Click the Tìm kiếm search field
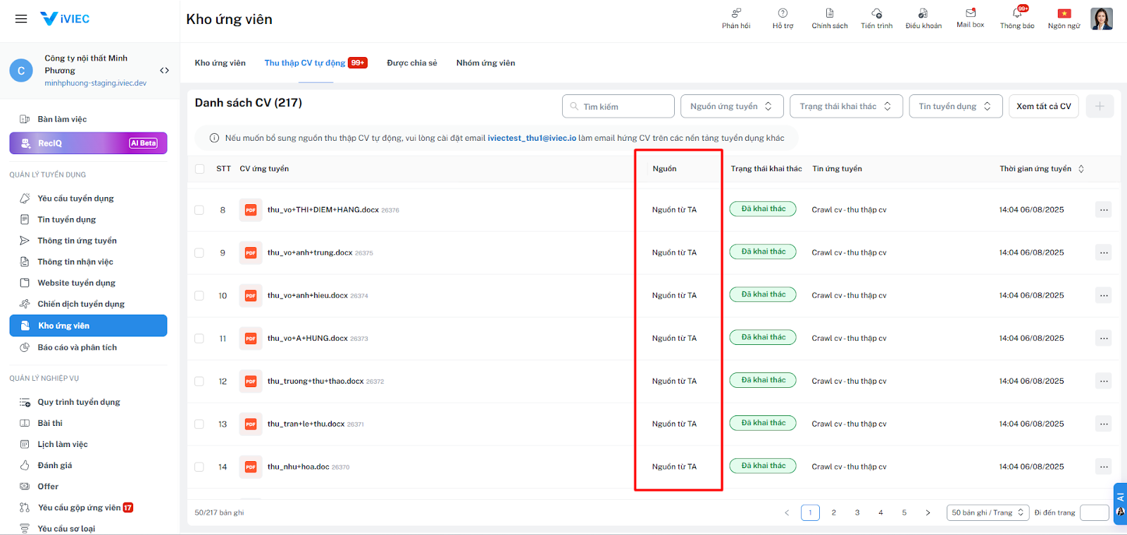The height and width of the screenshot is (535, 1127). (618, 106)
